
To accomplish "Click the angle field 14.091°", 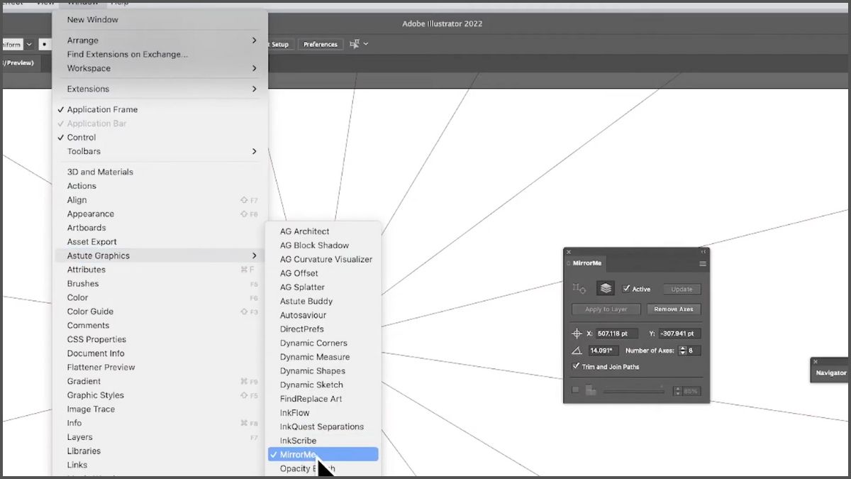I will 604,351.
